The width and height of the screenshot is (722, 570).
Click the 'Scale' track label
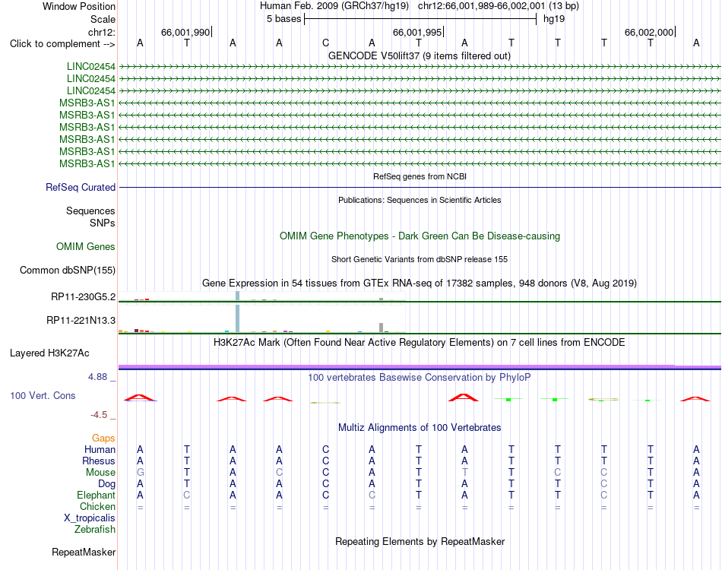click(x=103, y=19)
